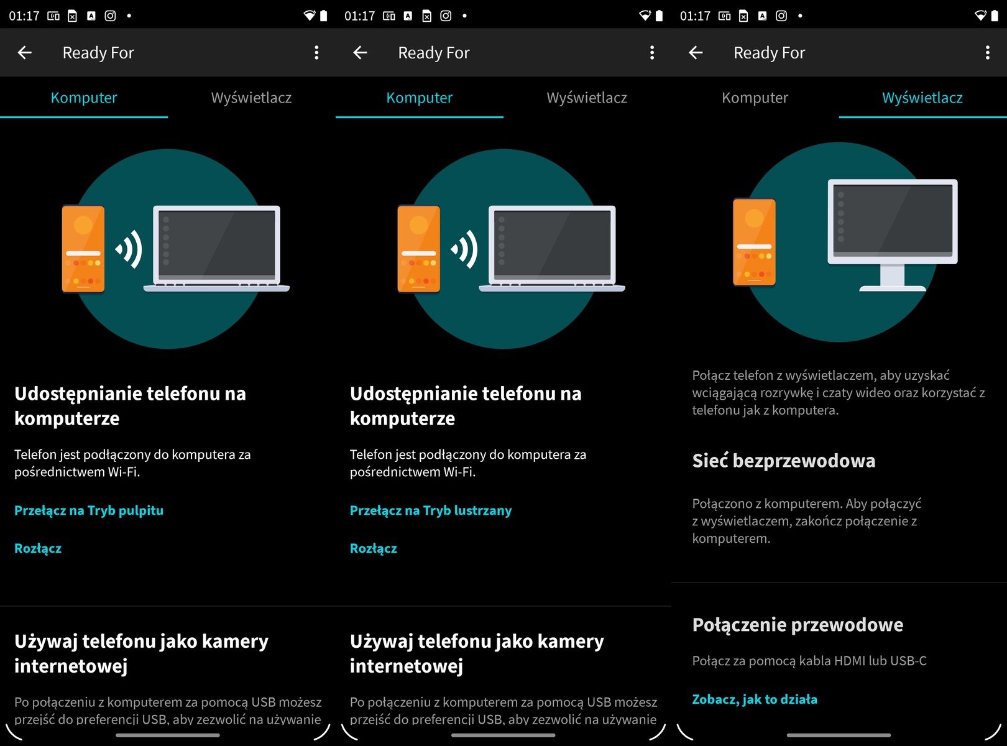
Task: Switch to the Wyświetlacz tab in the left screen
Action: tap(252, 98)
